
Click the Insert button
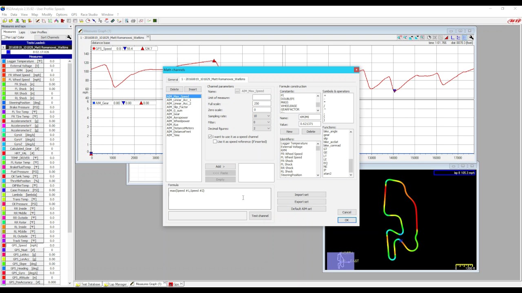tap(192, 89)
